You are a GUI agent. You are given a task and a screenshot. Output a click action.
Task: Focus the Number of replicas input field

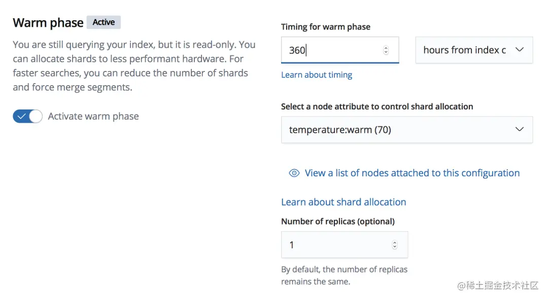tap(335, 245)
